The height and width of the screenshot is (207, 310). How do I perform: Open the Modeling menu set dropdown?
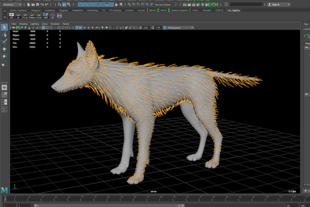coord(12,4)
